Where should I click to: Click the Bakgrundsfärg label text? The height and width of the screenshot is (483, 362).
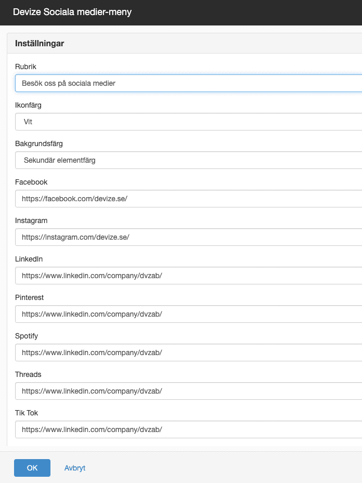coord(39,143)
